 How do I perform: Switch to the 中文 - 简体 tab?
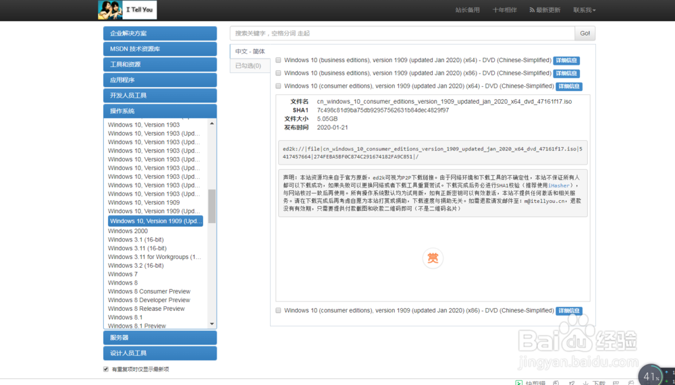click(250, 51)
